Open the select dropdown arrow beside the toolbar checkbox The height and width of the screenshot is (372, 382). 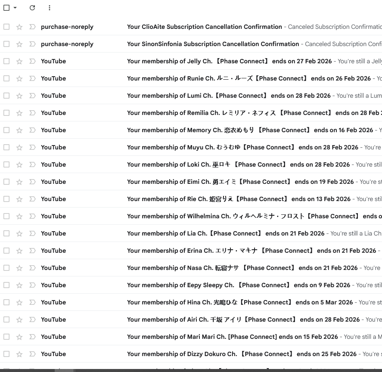[15, 8]
